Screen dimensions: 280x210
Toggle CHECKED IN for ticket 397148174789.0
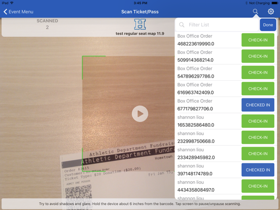tap(258, 170)
